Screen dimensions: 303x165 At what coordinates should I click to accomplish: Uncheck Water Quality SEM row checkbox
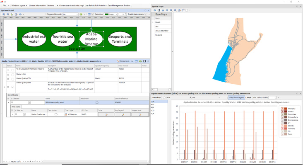coord(13,87)
